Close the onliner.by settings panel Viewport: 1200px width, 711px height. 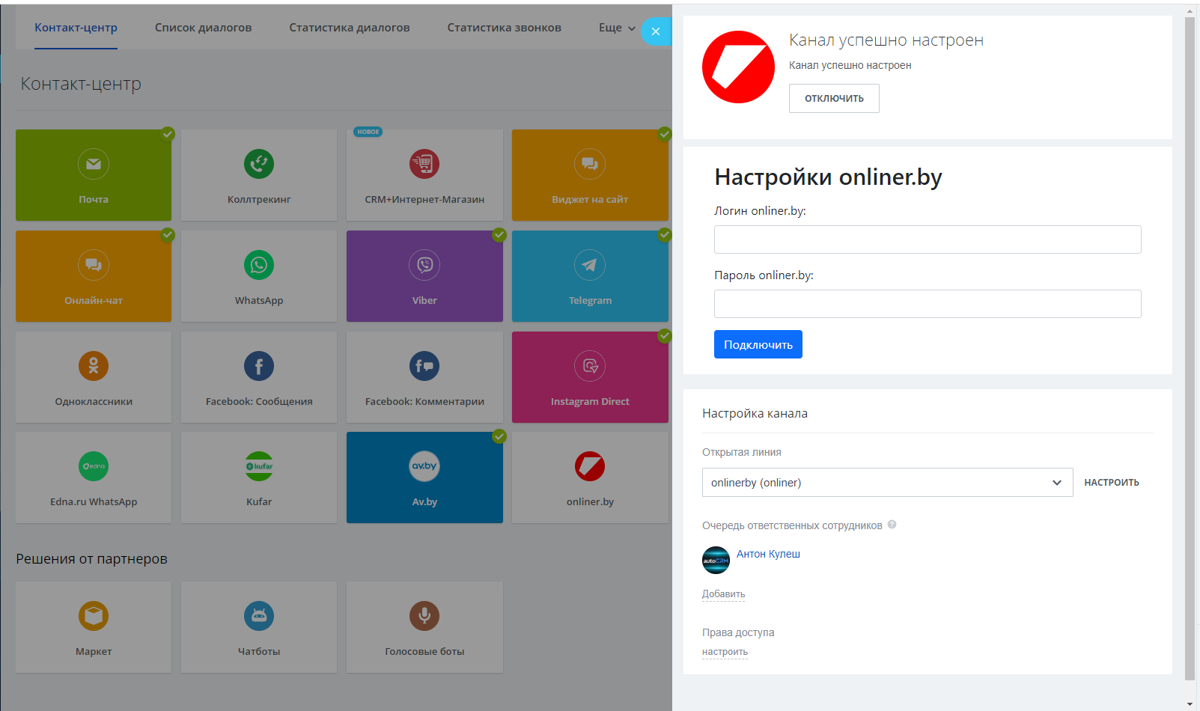656,31
